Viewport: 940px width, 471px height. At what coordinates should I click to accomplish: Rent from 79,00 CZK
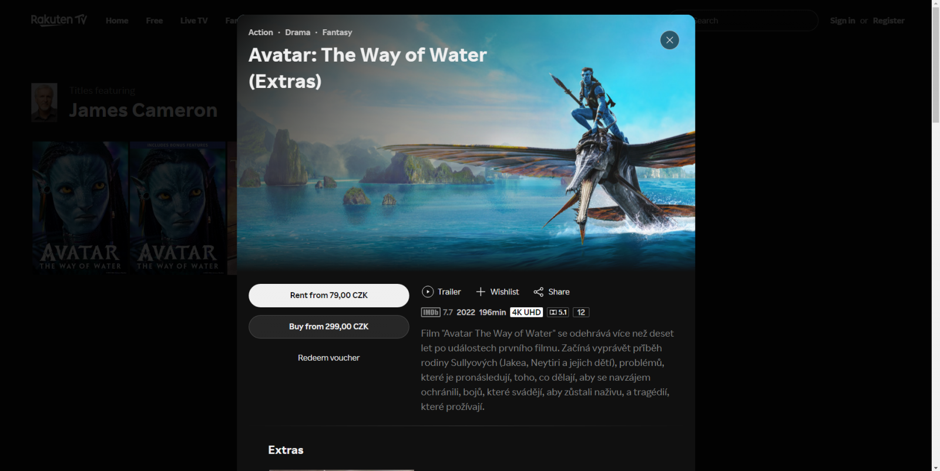[329, 295]
